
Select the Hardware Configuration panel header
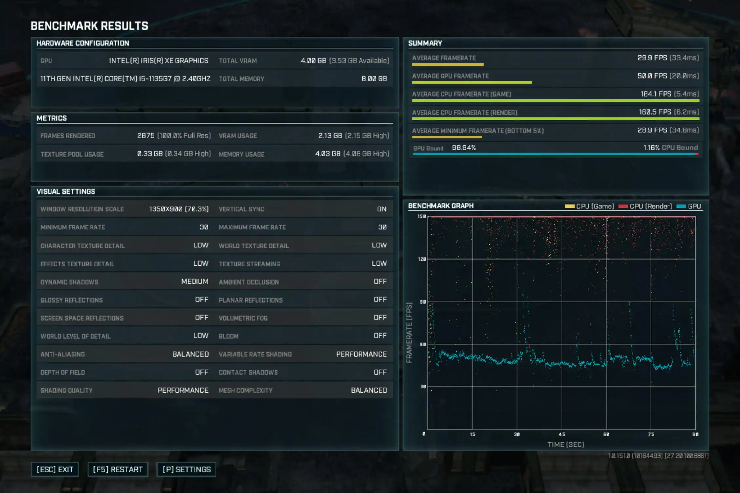click(x=83, y=43)
